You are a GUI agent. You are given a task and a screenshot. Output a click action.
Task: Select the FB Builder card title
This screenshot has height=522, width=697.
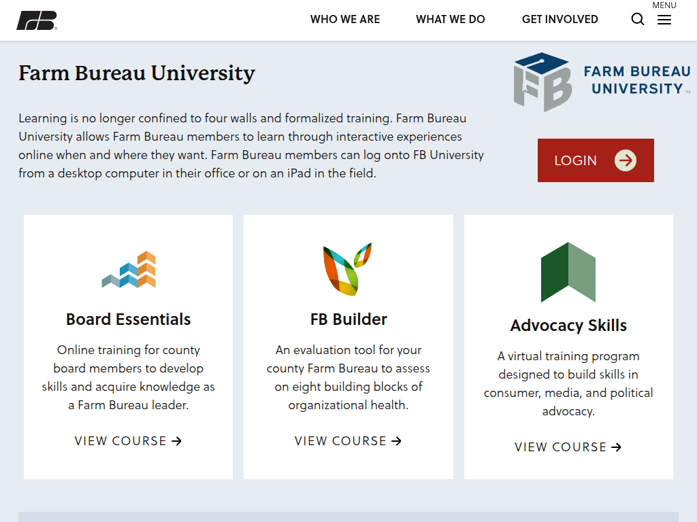(348, 319)
